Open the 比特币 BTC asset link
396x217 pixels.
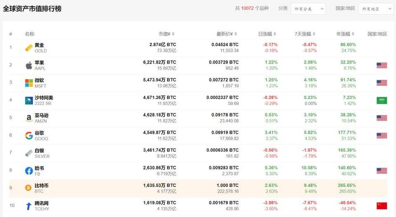pyautogui.click(x=42, y=188)
